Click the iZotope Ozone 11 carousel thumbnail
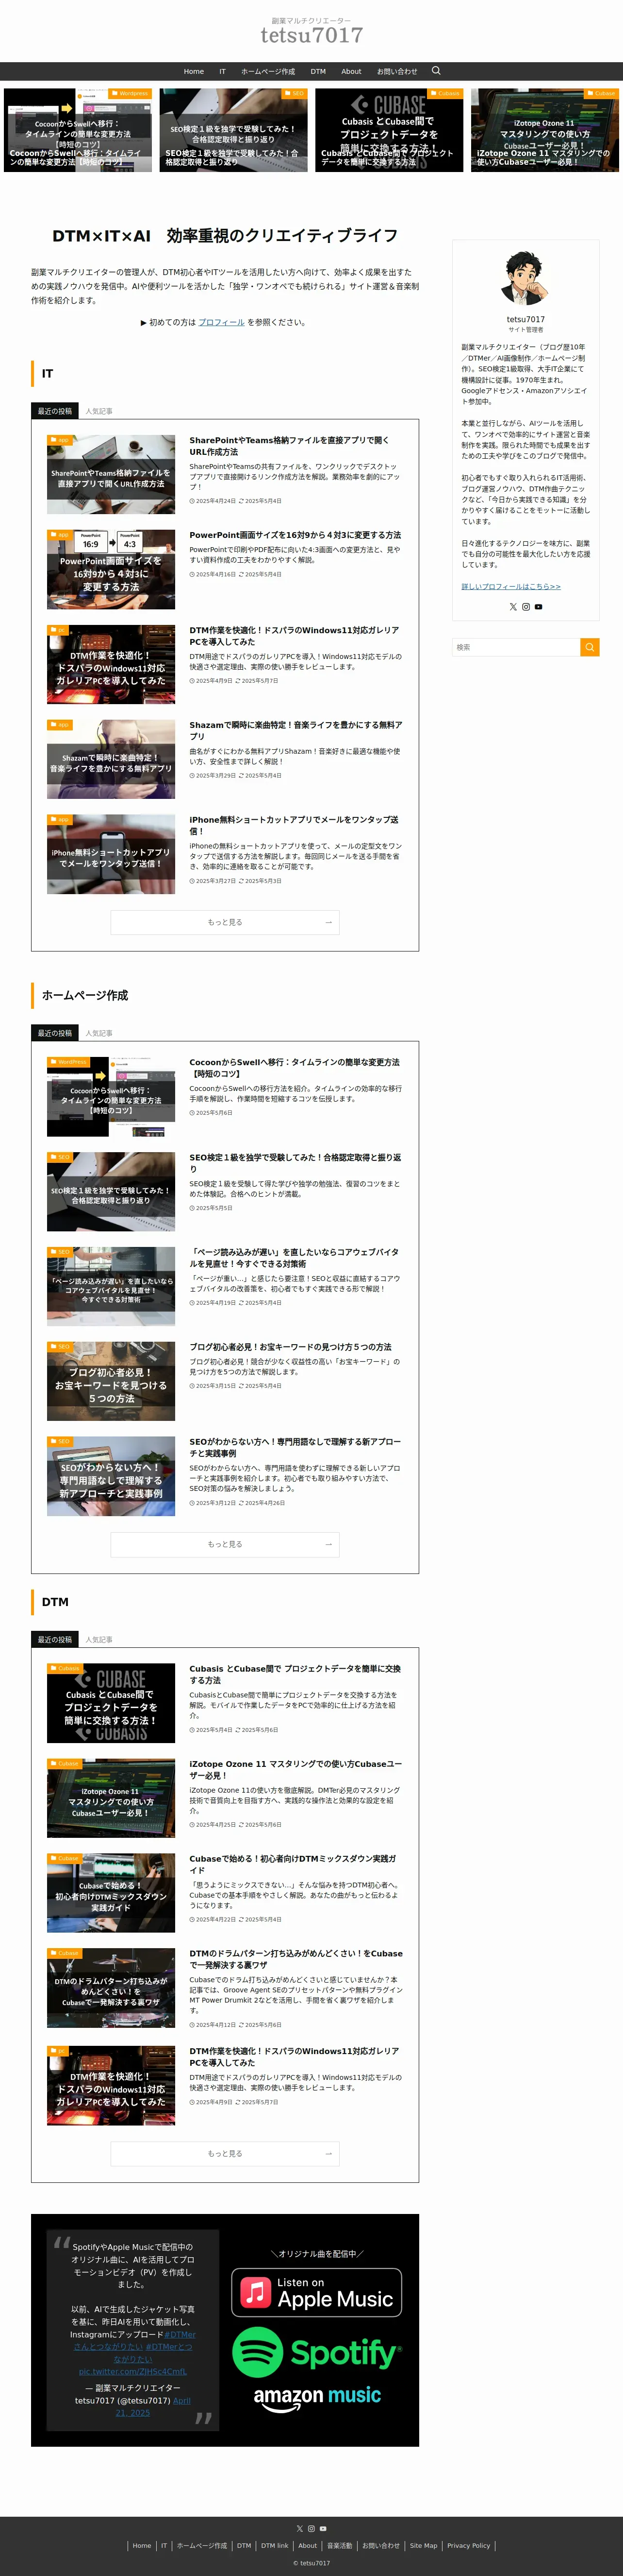The height and width of the screenshot is (2576, 623). [545, 130]
